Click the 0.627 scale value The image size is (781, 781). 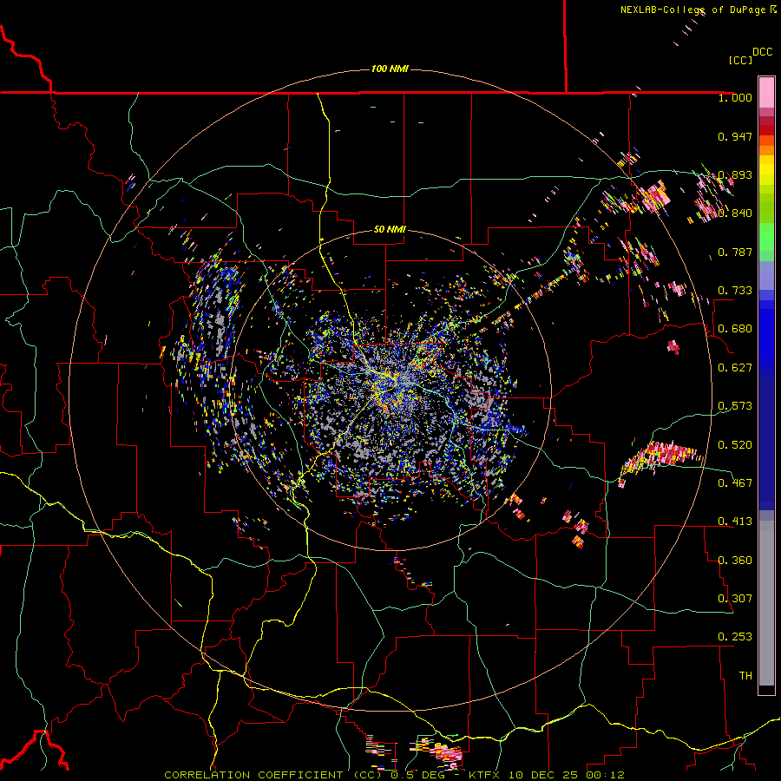coord(735,368)
